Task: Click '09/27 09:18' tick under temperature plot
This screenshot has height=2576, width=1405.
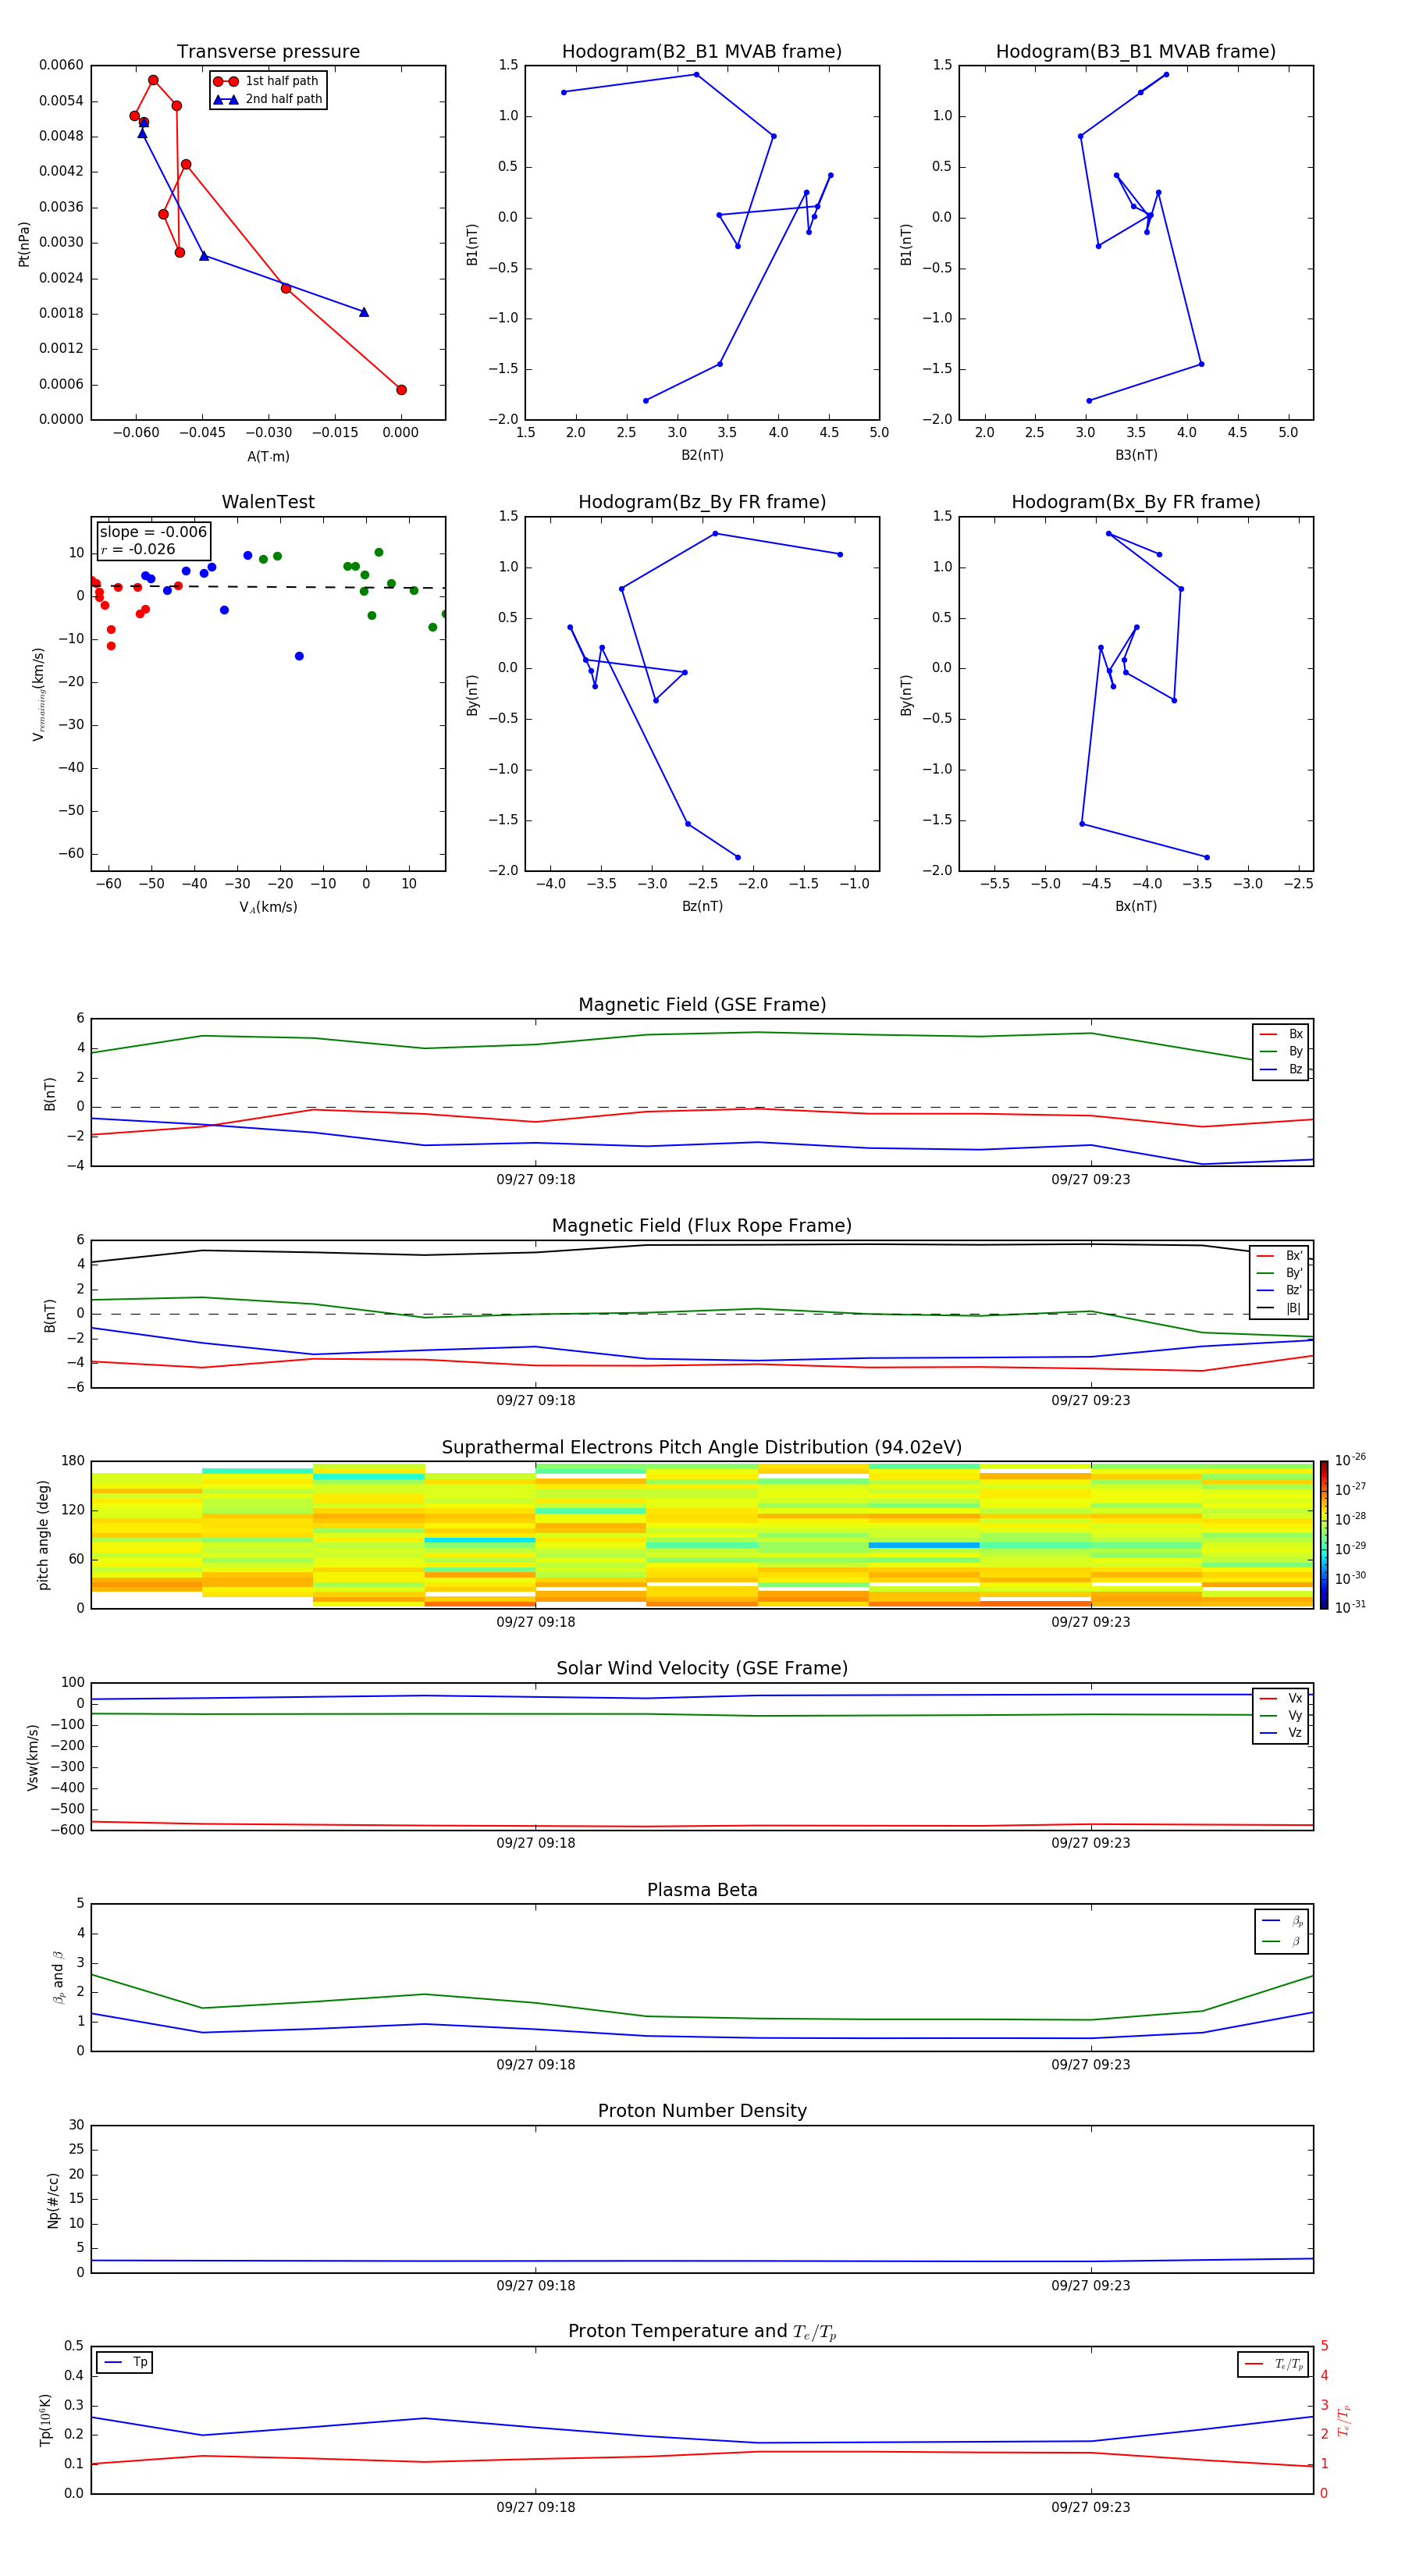Action: pos(536,2507)
